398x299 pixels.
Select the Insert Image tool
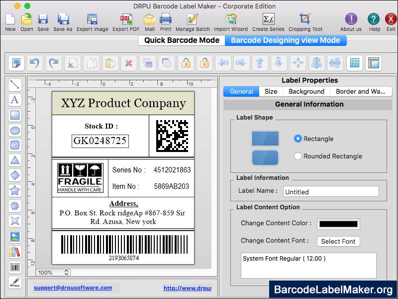pos(15,236)
